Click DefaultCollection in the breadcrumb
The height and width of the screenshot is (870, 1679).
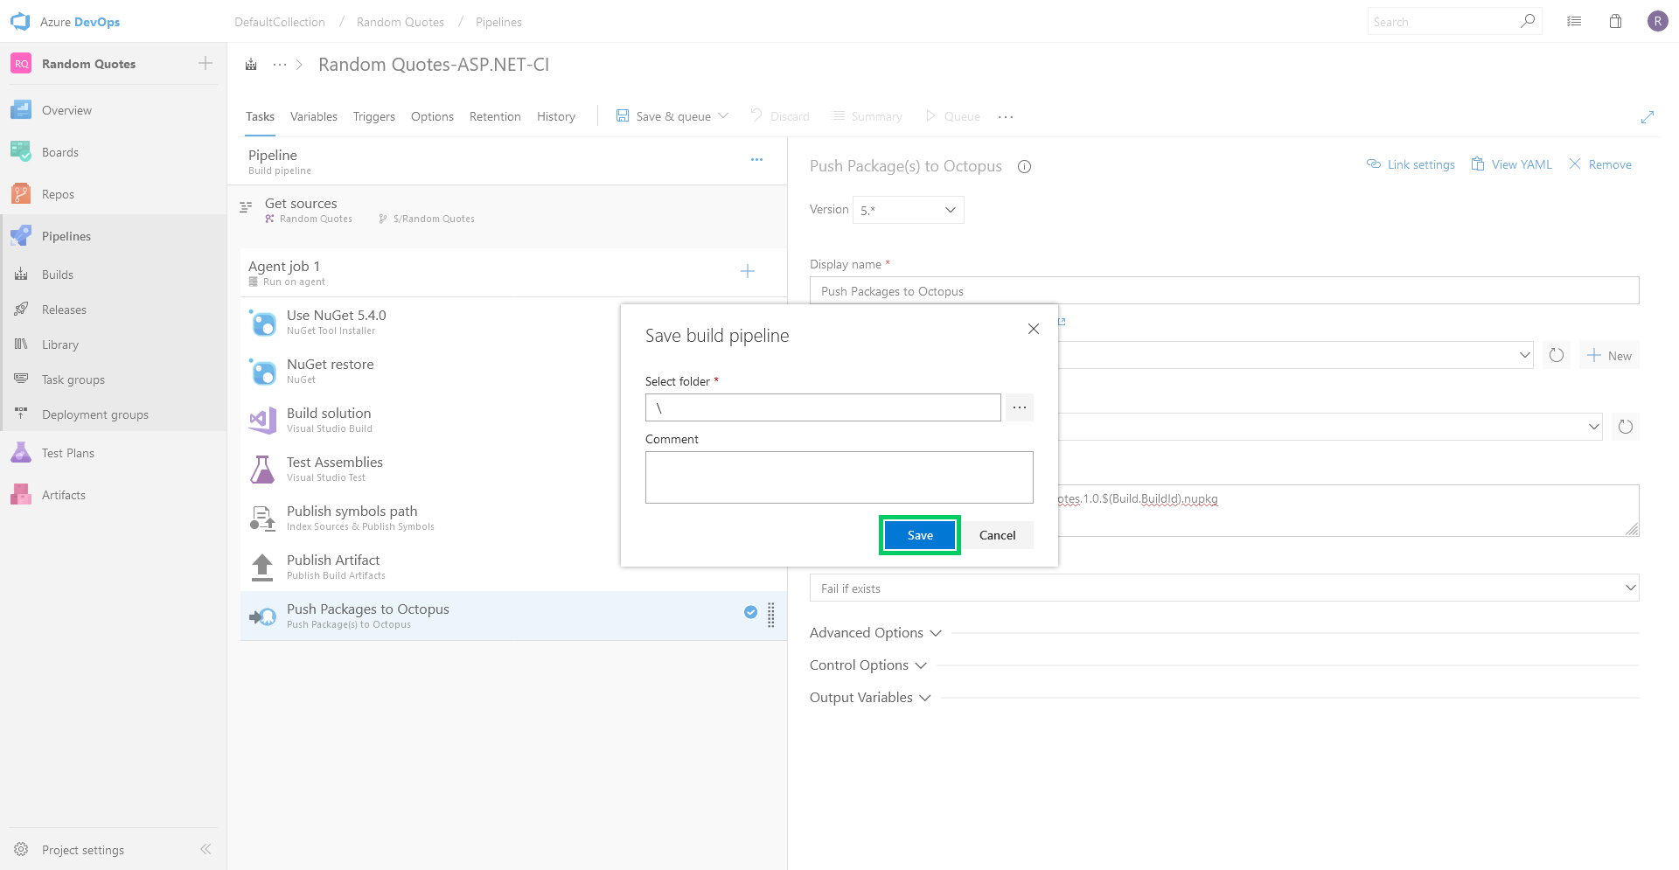pyautogui.click(x=280, y=22)
